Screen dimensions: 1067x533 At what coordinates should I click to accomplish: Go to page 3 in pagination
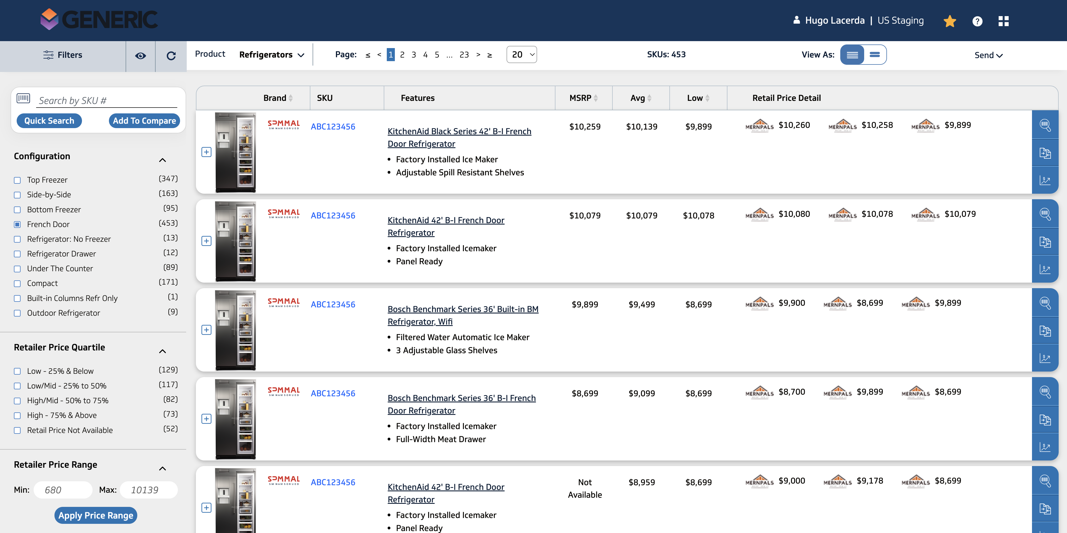pos(413,55)
